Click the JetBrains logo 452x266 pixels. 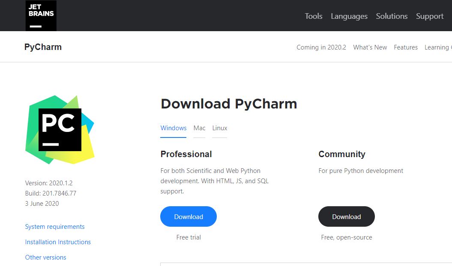41,15
